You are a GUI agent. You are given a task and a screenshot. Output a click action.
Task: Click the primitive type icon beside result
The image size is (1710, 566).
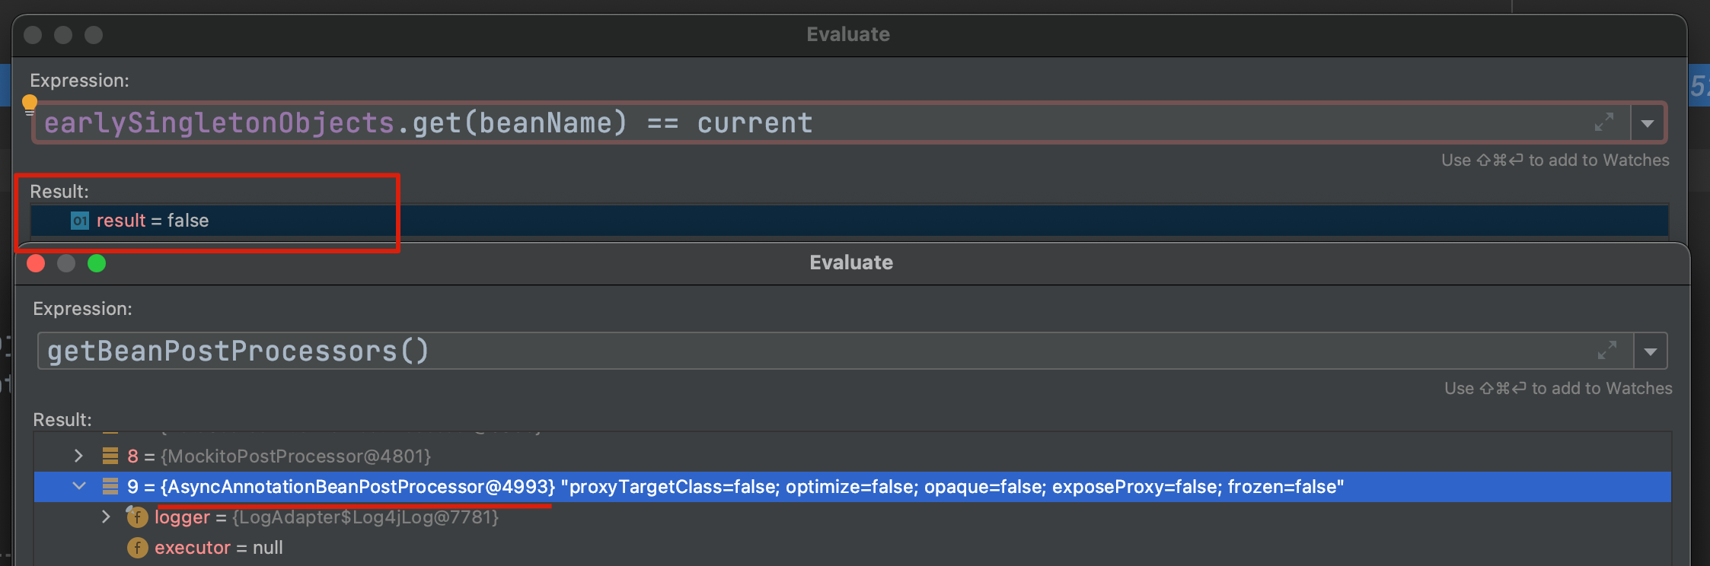80,221
